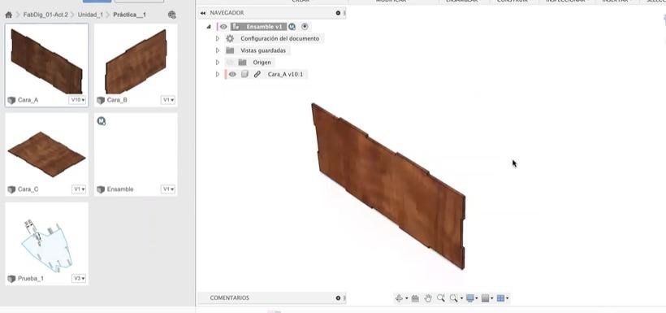The width and height of the screenshot is (666, 313).
Task: Select Cara_A v10:1 label in browser
Action: pyautogui.click(x=285, y=75)
